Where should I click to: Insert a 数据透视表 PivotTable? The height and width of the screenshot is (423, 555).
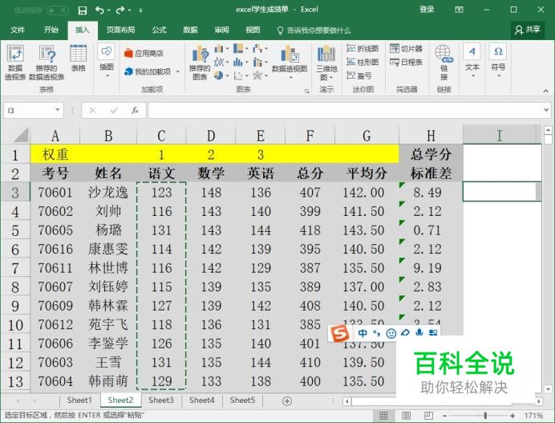[x=15, y=63]
